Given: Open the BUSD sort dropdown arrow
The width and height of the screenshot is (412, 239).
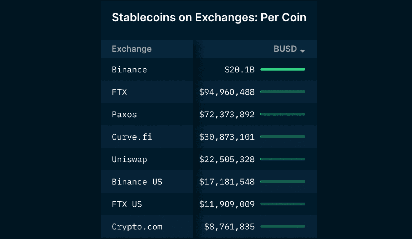Looking at the screenshot, I should (x=303, y=50).
